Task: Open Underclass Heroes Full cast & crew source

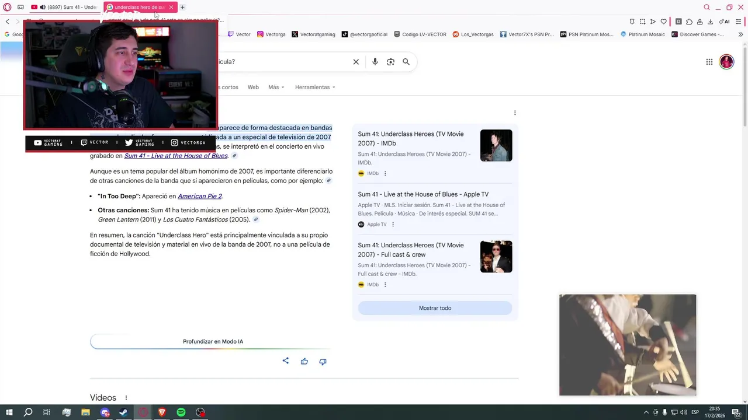Action: coord(435,264)
